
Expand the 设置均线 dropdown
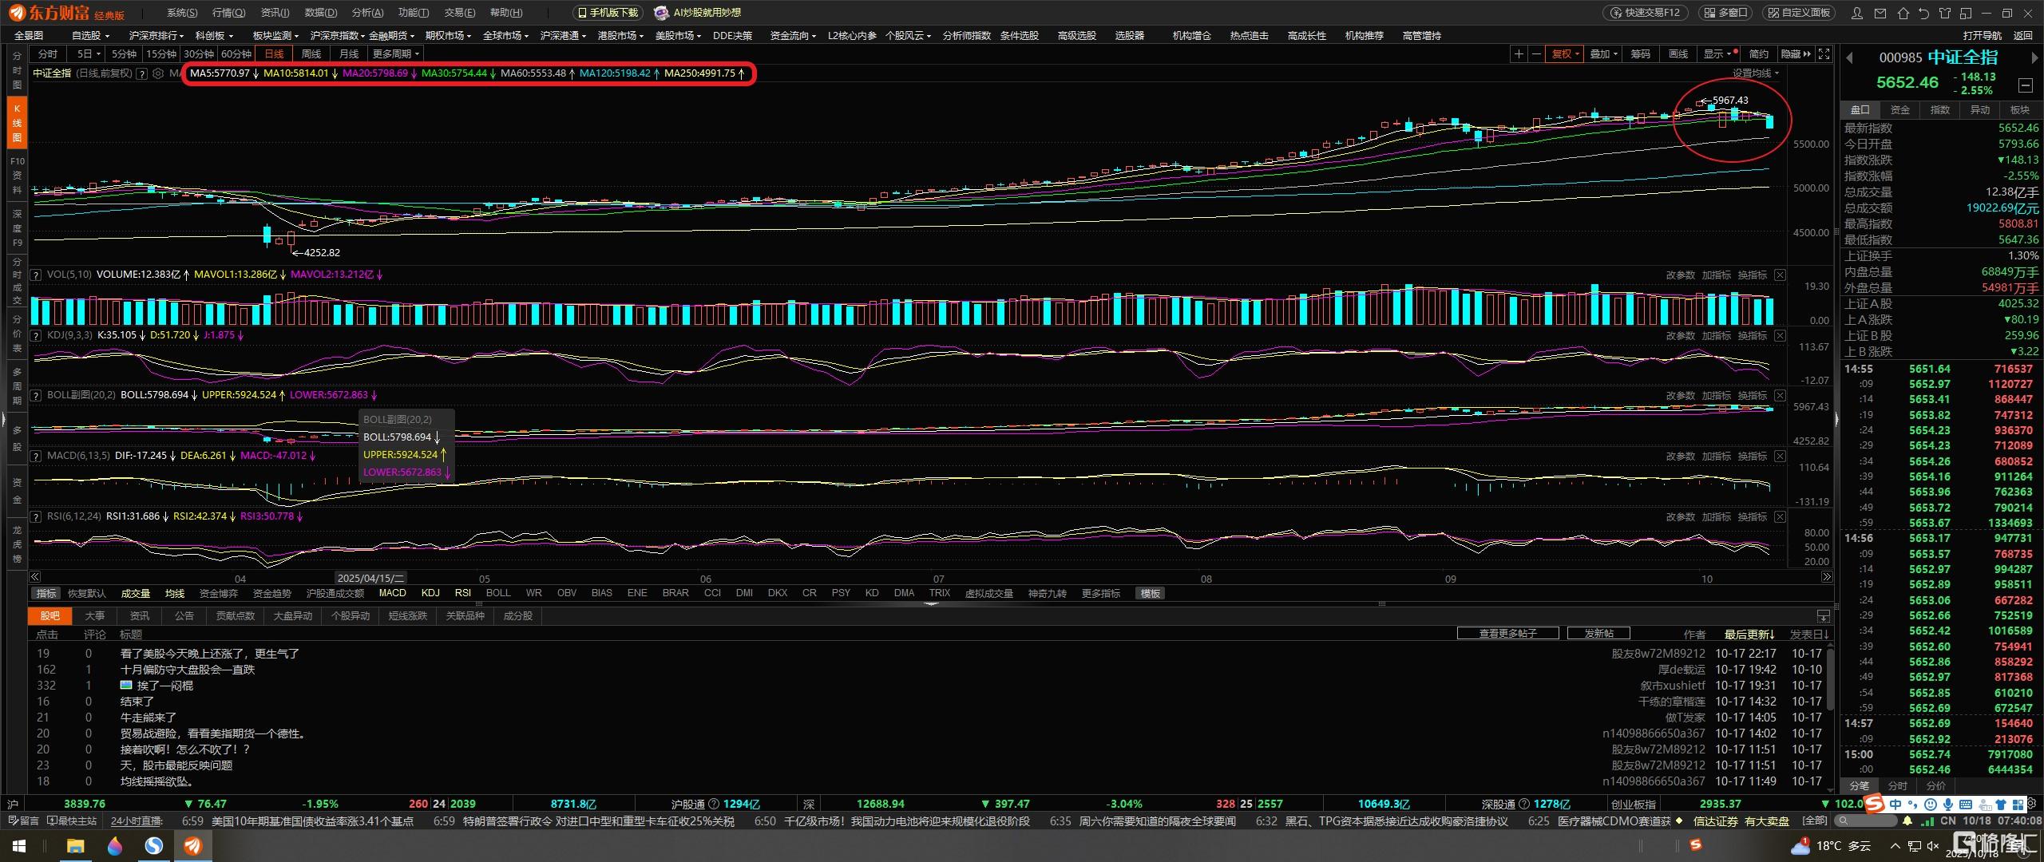(1755, 73)
